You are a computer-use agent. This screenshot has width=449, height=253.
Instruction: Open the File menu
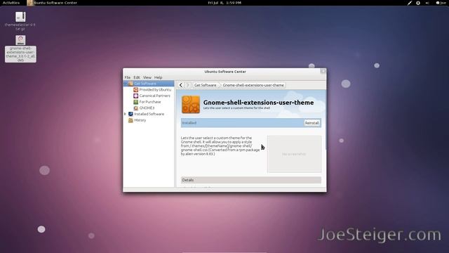(128, 77)
